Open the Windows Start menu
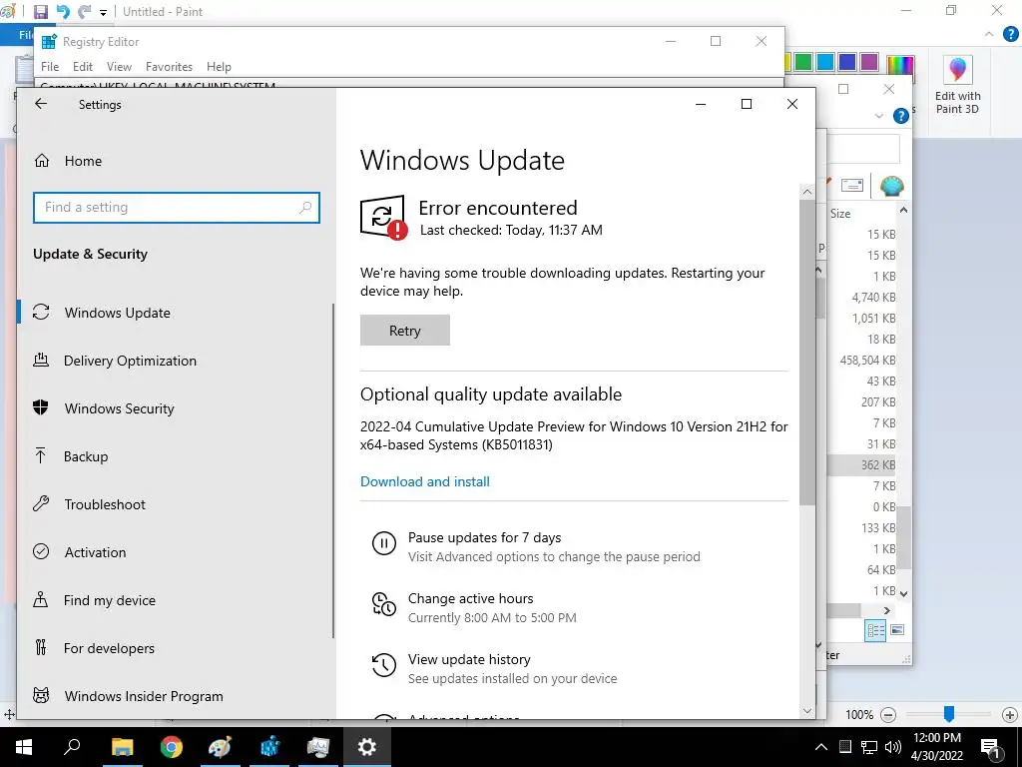1022x767 pixels. click(24, 747)
